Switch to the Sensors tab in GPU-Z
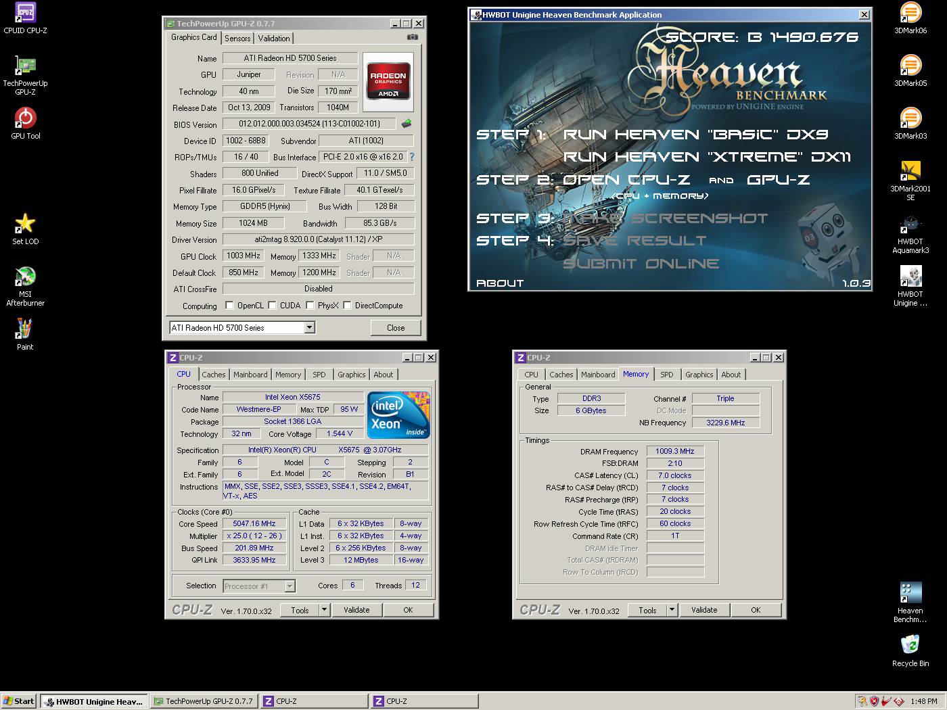This screenshot has height=710, width=947. (237, 39)
